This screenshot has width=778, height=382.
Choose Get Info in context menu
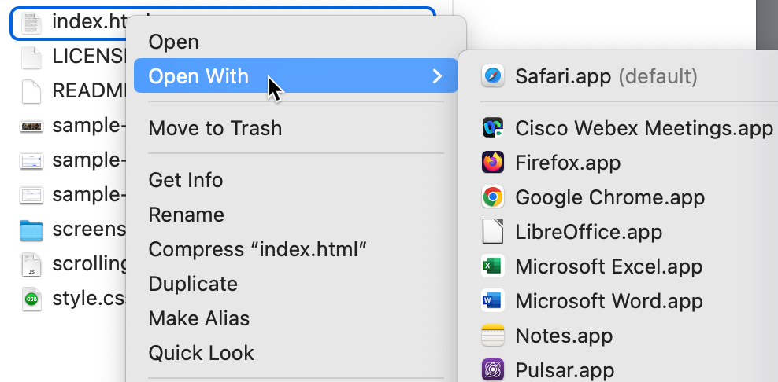[x=186, y=180]
